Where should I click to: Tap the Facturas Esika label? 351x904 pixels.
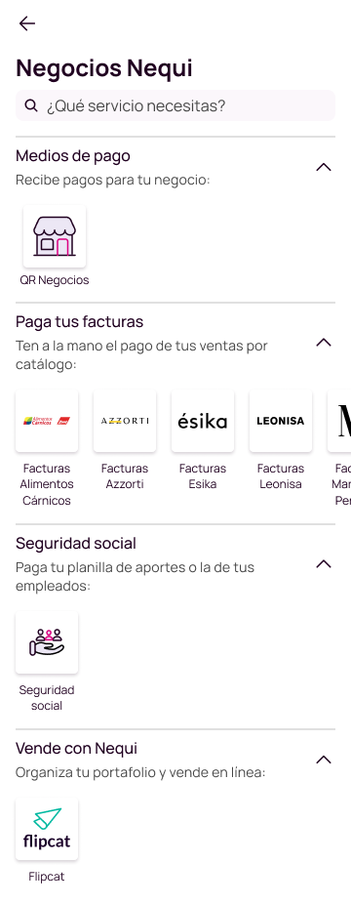203,476
